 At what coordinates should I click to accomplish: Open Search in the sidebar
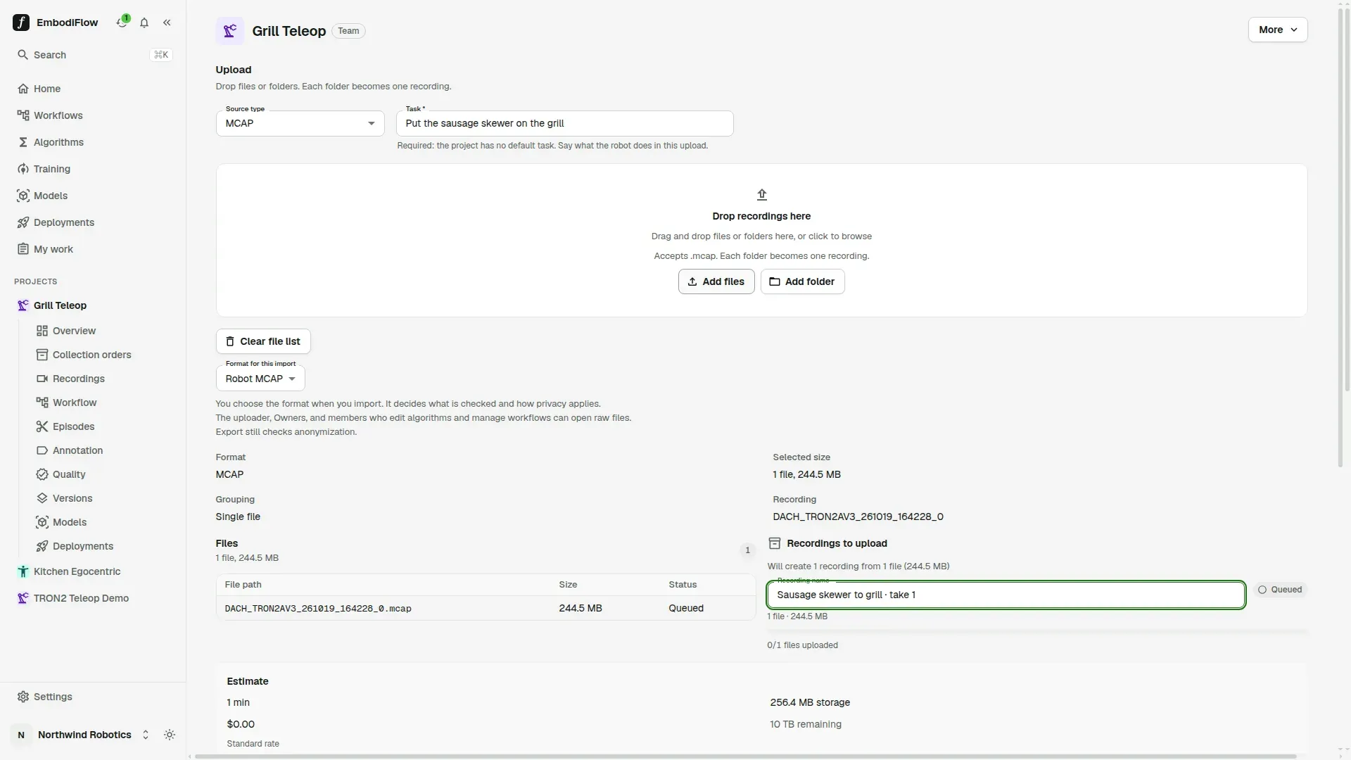click(94, 55)
